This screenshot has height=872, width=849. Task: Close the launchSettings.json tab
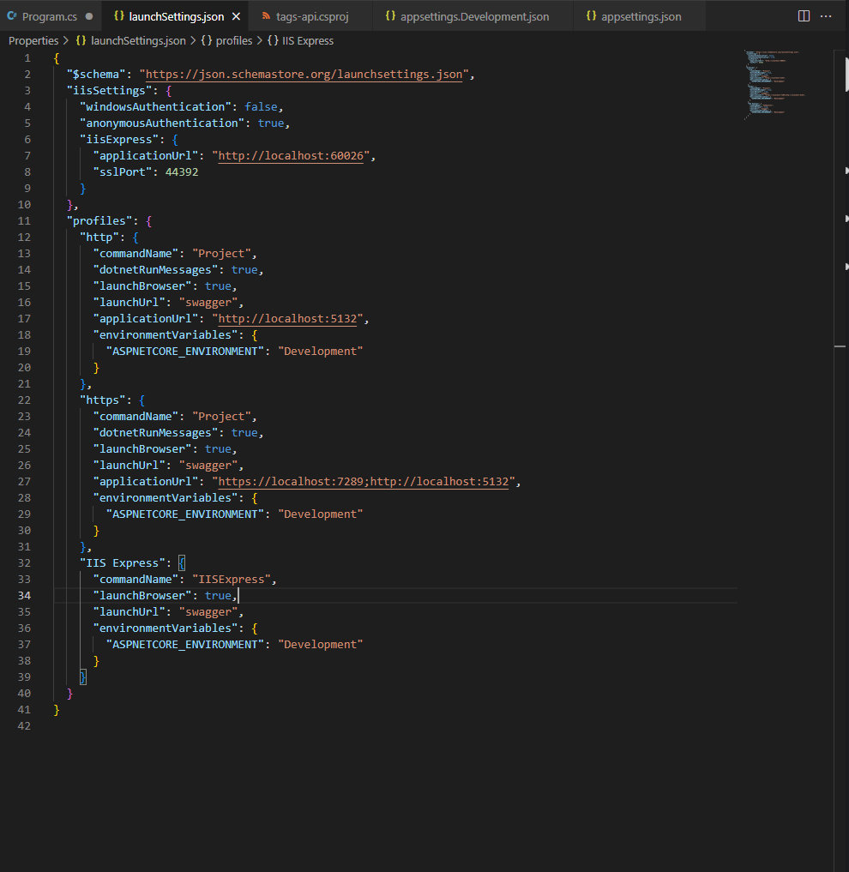tap(236, 15)
